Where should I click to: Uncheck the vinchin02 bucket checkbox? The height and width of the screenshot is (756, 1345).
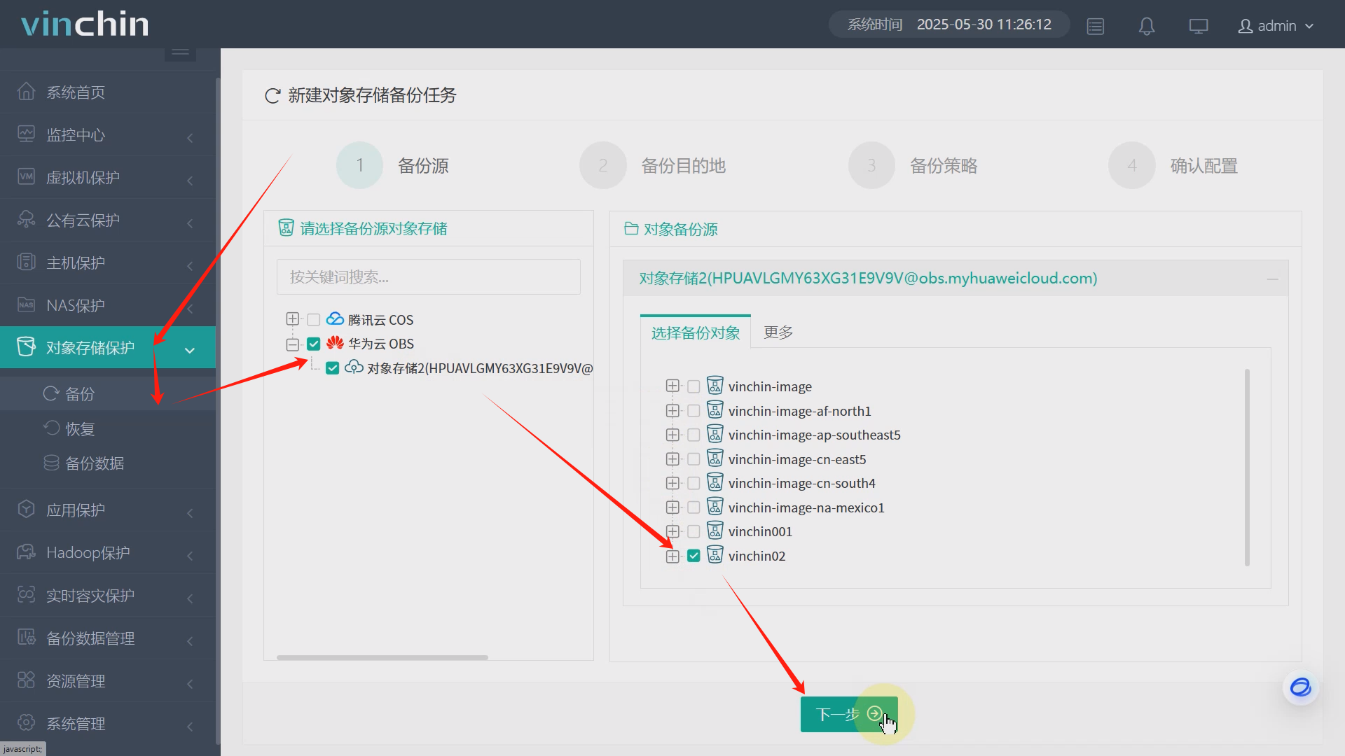(694, 556)
